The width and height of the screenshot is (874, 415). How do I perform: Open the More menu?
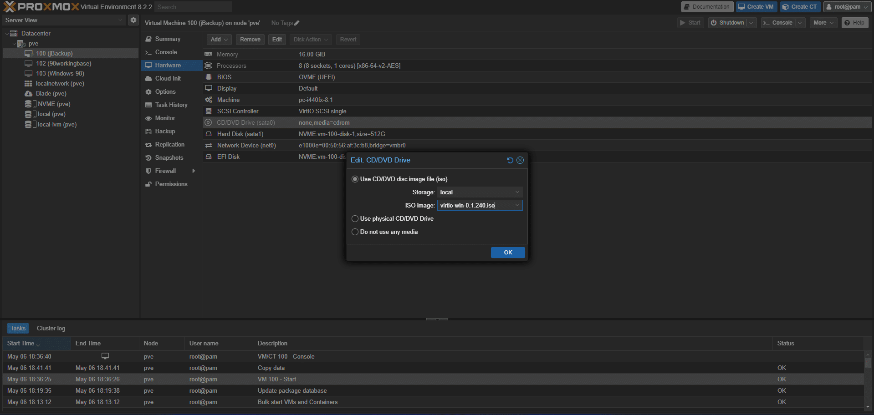pos(823,23)
